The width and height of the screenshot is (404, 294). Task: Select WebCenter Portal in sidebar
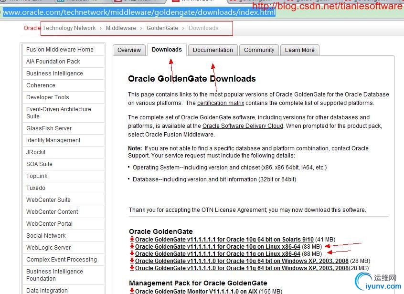(x=64, y=224)
